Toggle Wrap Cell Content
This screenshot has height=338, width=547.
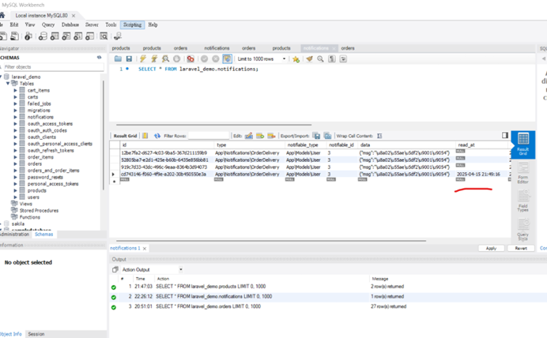[379, 136]
